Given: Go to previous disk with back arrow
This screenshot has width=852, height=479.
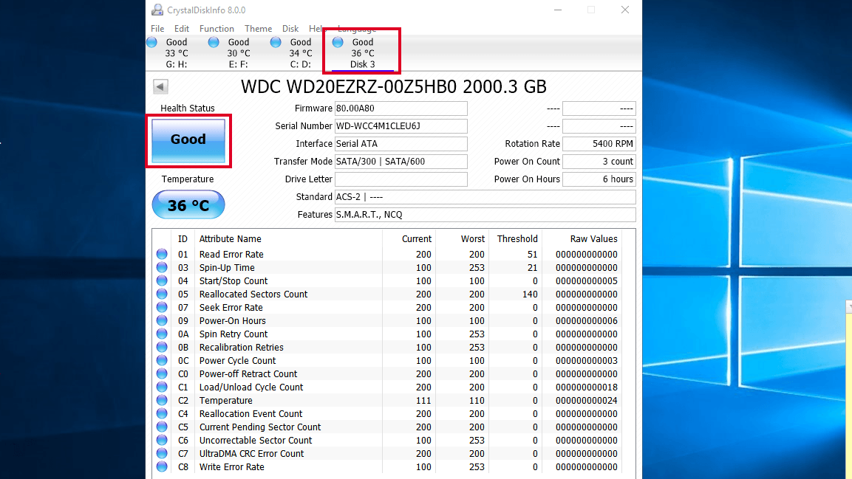Looking at the screenshot, I should tap(160, 86).
